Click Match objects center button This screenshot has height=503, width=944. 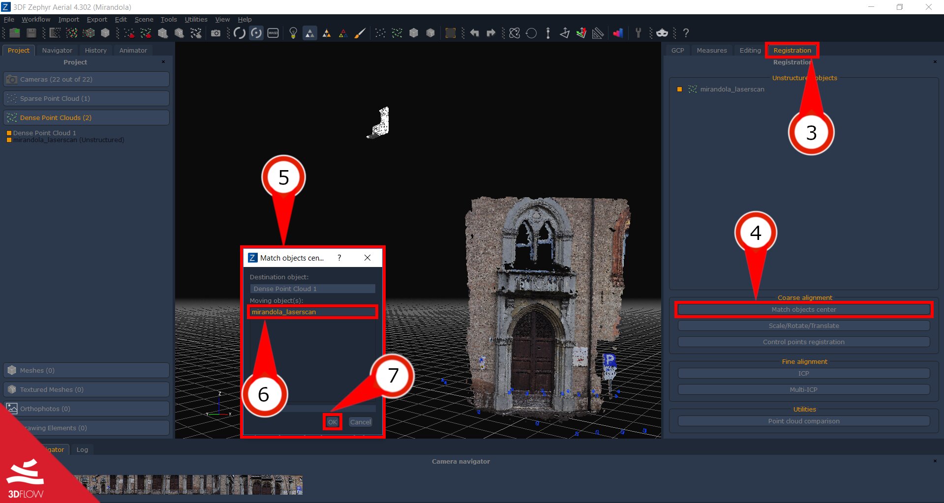(804, 309)
